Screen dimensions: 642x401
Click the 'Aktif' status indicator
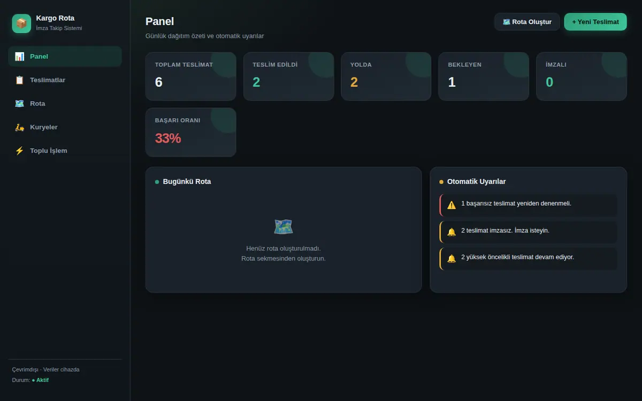[40, 380]
